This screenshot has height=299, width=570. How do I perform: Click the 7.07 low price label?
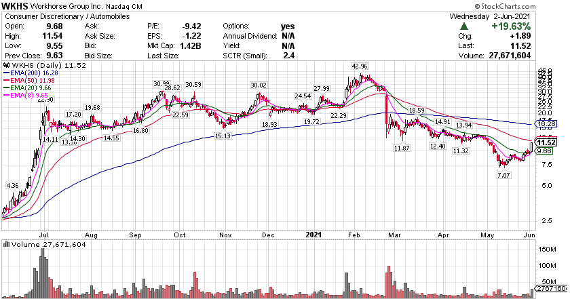click(x=503, y=175)
